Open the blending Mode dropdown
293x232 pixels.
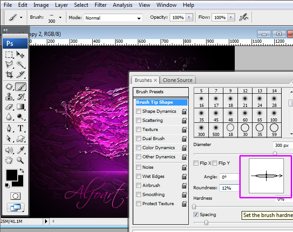113,18
